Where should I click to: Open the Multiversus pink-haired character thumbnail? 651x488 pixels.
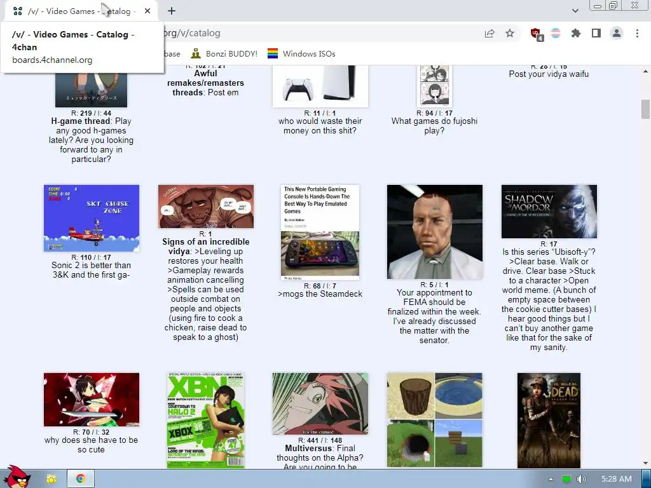[x=320, y=403]
